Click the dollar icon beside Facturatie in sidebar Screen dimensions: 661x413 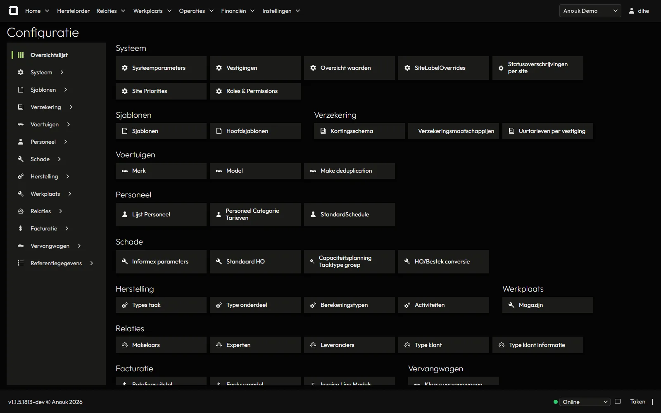pos(21,228)
